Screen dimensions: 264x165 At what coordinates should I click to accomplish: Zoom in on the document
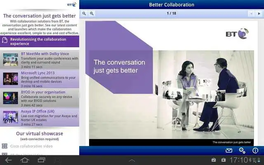click(x=84, y=14)
